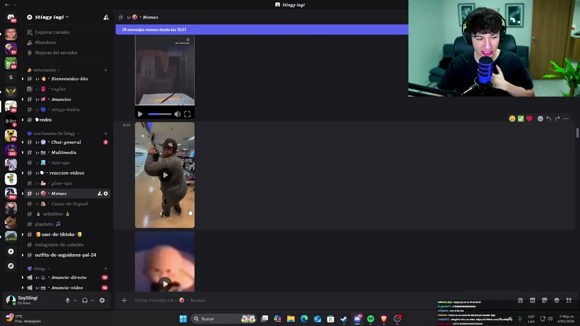Open Explorar canales

[67, 32]
